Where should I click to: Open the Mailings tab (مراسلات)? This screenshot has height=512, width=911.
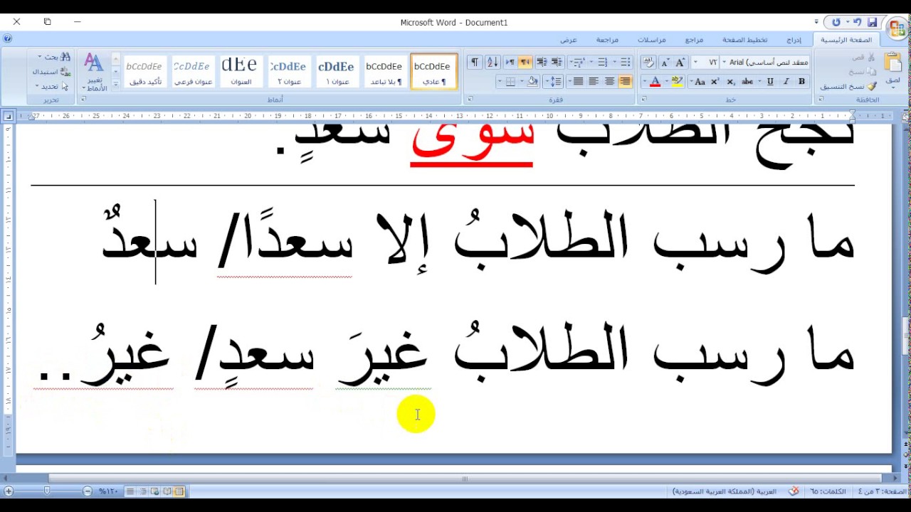coord(651,40)
